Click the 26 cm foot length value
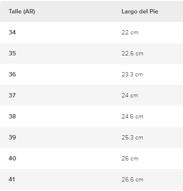Image resolution: width=183 pixels, height=191 pixels. coord(130,159)
